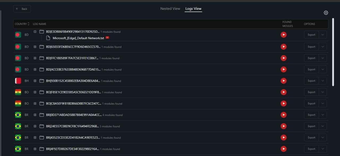Image resolution: width=340 pixels, height=156 pixels.
Task: Expand the BD[ACCEBE37 log folder
Action: coord(35,70)
